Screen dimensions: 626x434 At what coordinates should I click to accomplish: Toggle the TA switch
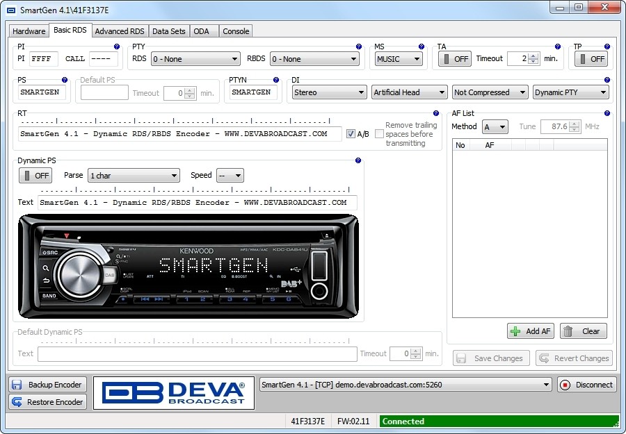pos(455,59)
